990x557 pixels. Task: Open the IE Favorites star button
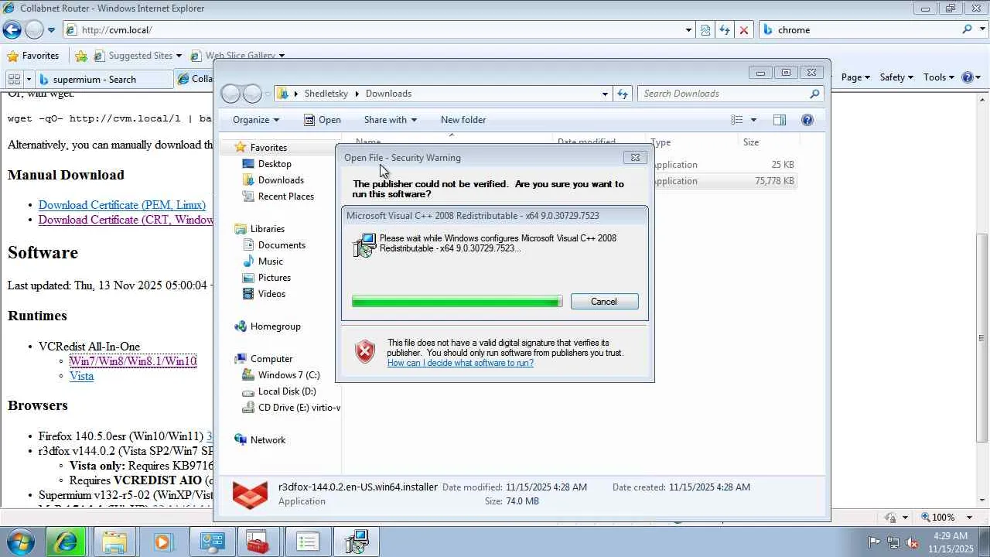point(32,56)
